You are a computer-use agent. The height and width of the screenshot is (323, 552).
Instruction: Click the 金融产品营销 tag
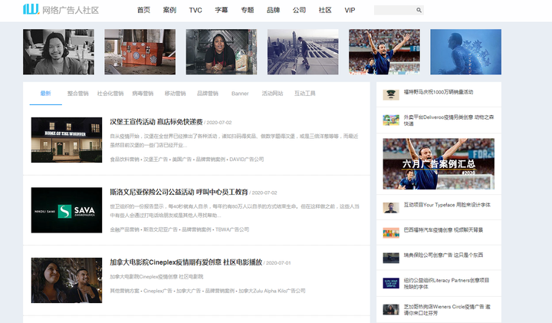(125, 229)
